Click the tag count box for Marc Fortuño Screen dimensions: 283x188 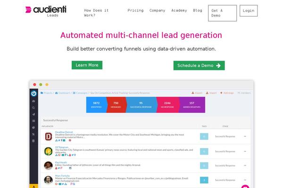point(204,180)
